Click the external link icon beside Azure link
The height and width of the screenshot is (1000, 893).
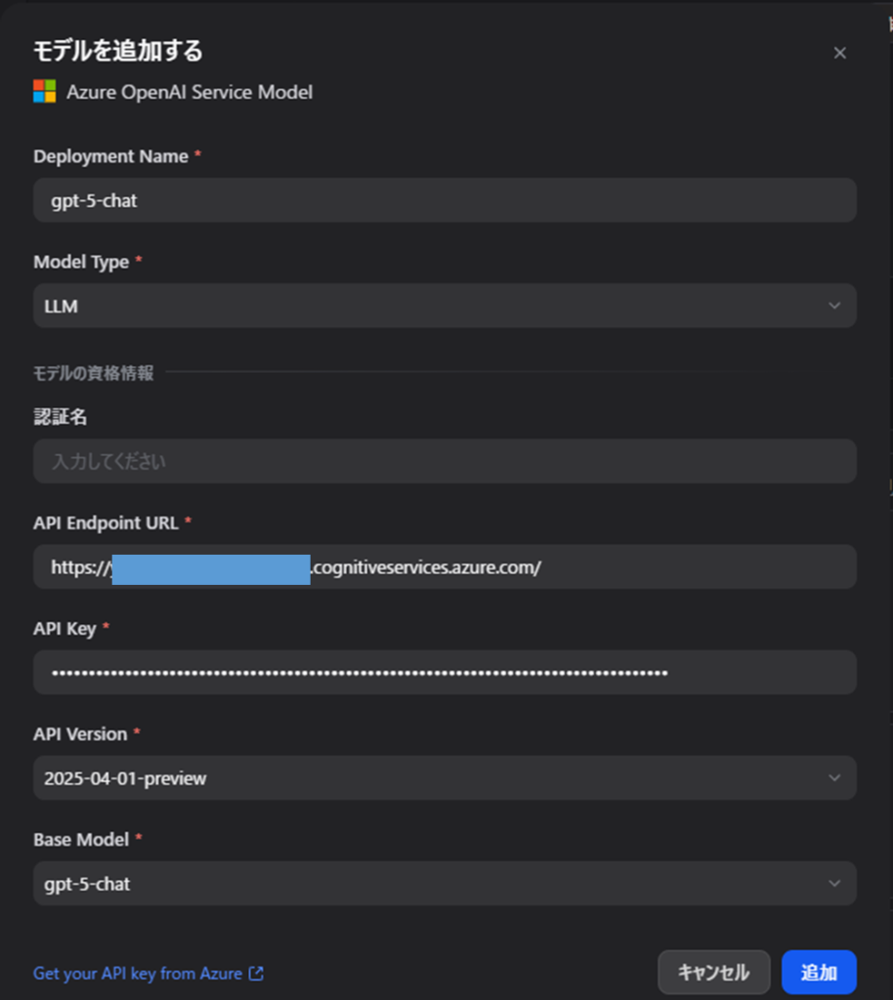(x=256, y=974)
